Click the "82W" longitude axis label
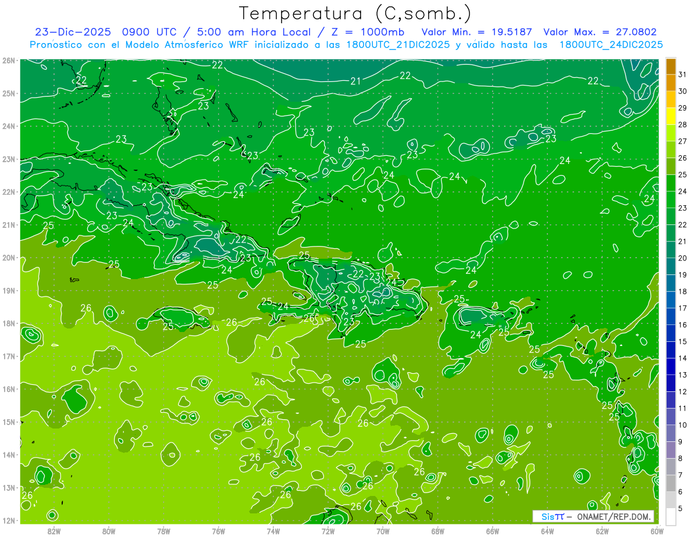This screenshot has height=539, width=698. (54, 530)
